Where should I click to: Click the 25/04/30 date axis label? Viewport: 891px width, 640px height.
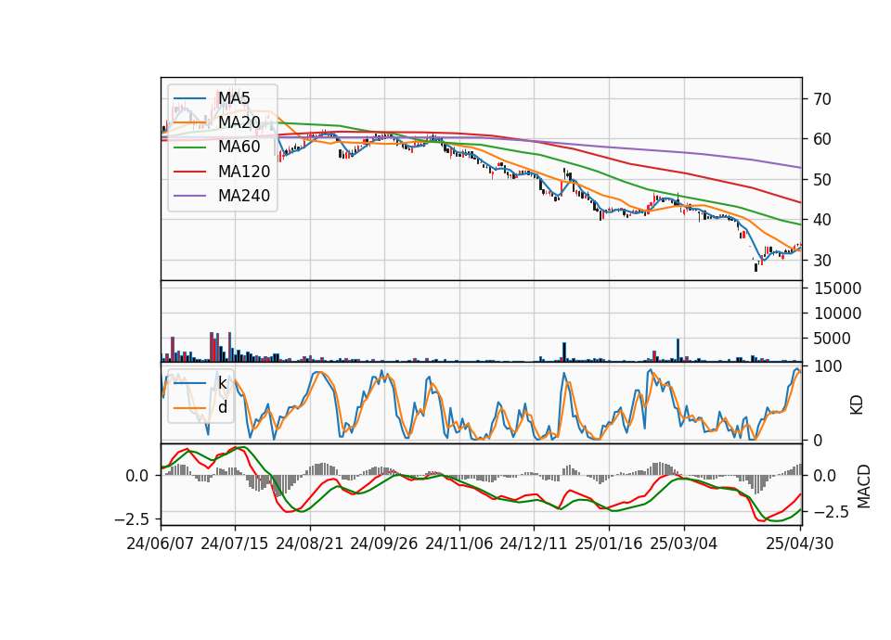(800, 544)
